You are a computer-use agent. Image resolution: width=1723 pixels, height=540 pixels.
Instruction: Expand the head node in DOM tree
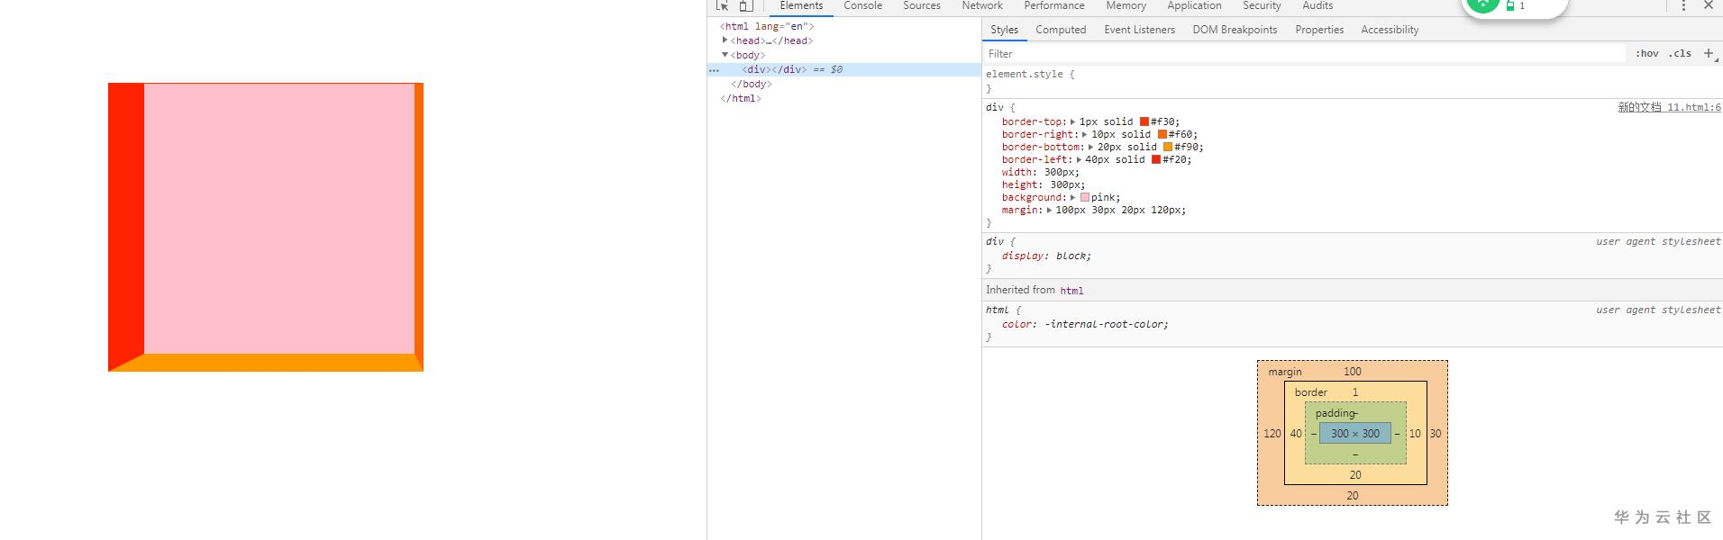pos(725,40)
